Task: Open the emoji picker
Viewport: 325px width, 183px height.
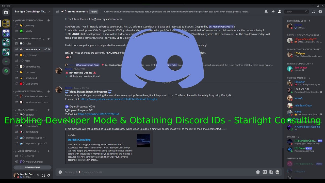Action: [x=278, y=172]
